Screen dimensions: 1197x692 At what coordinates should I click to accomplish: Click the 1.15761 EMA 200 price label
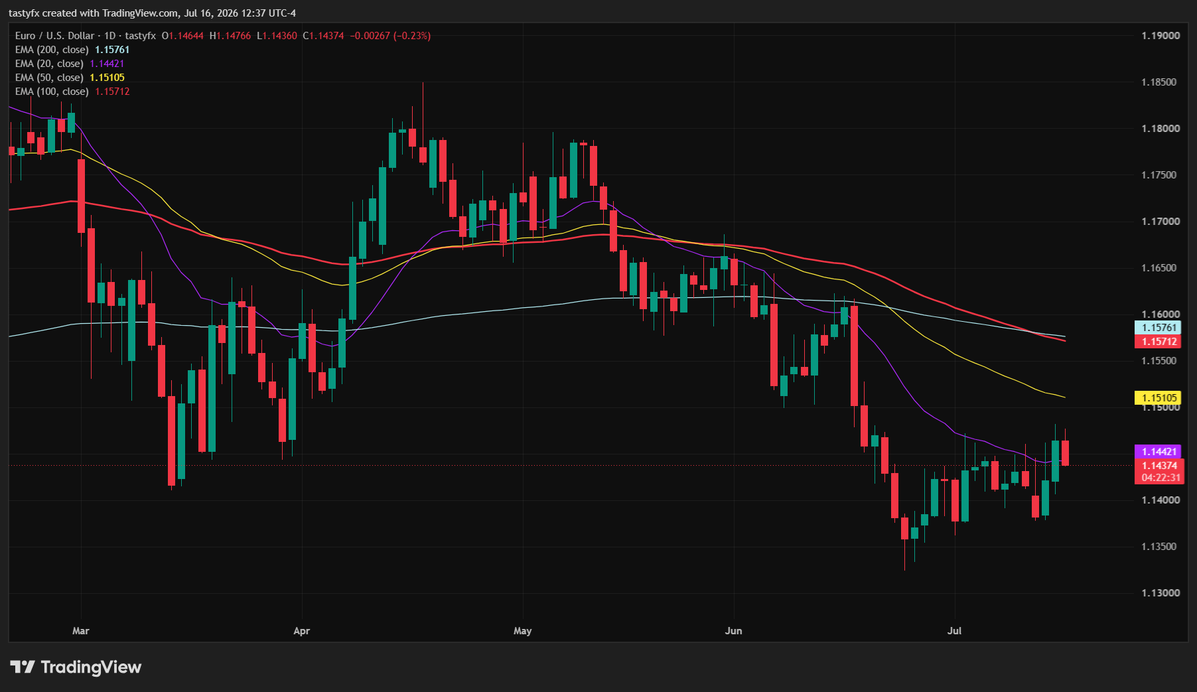point(1159,327)
